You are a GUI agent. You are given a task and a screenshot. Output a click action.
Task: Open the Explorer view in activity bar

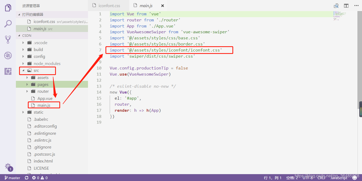coord(8,8)
